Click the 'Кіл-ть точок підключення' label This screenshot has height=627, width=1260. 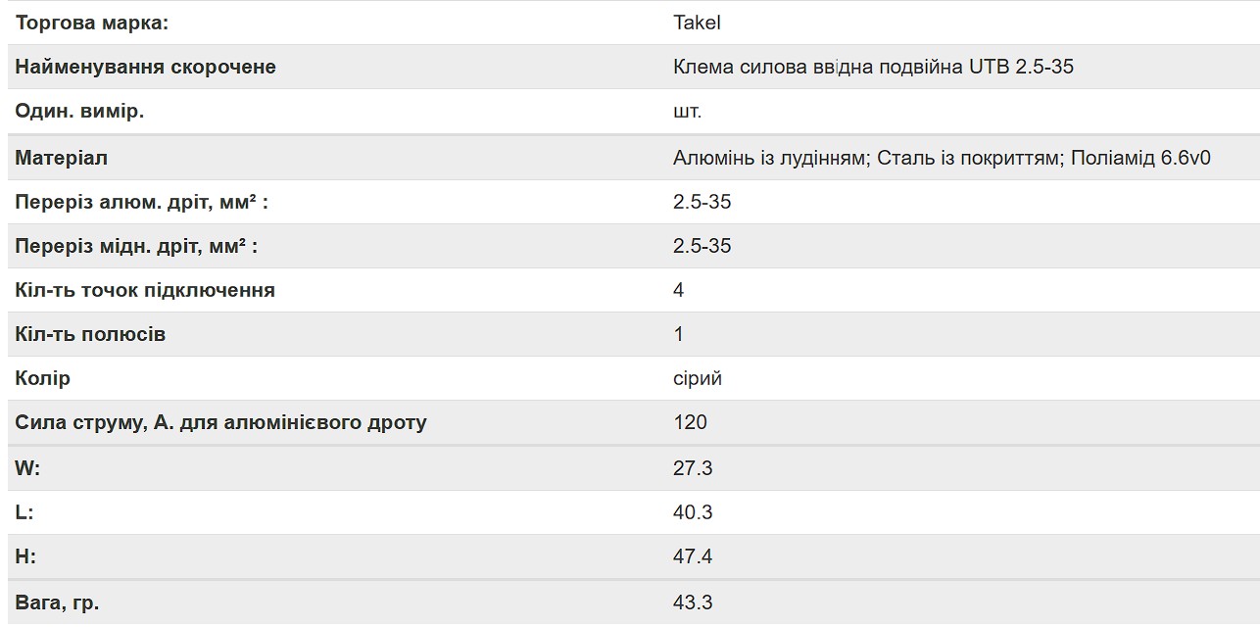(145, 290)
